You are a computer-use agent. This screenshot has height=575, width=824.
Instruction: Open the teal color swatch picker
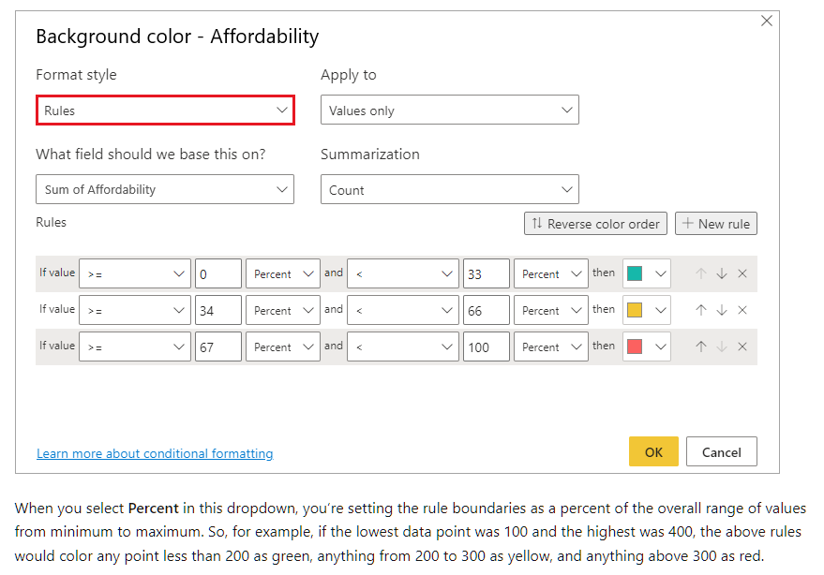(x=647, y=273)
